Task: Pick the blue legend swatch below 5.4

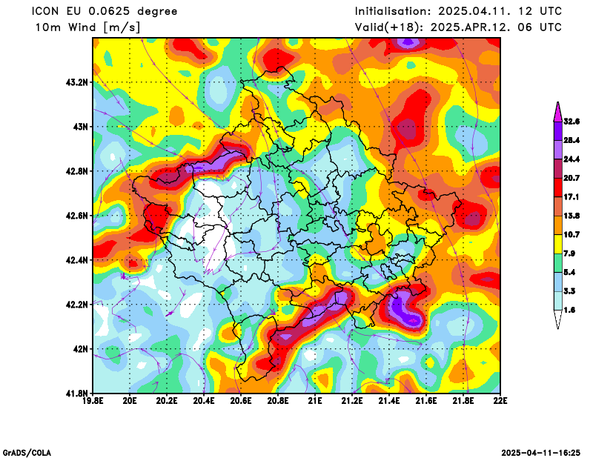Action: [557, 282]
